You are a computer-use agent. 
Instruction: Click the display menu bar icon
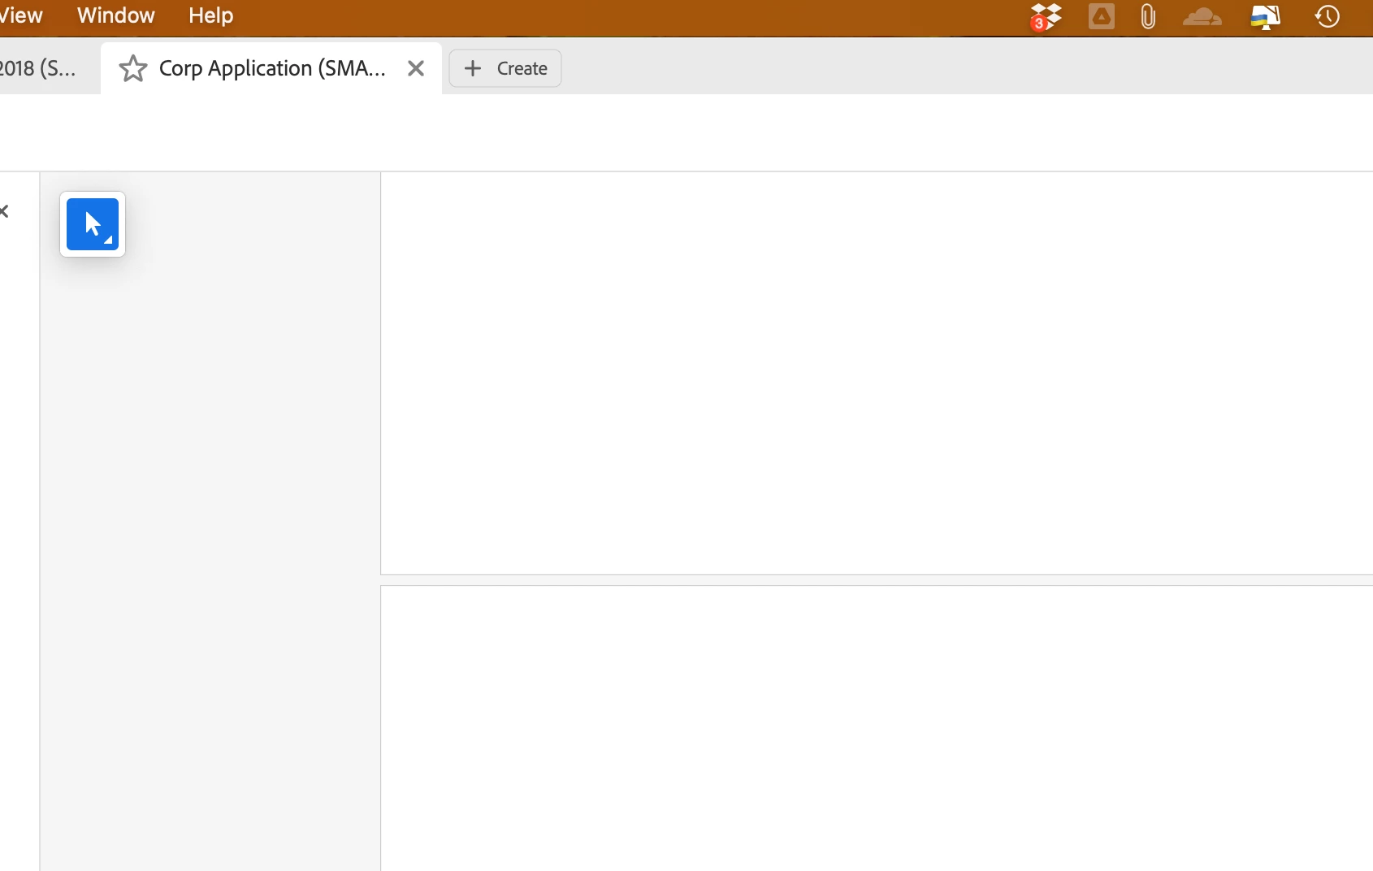tap(1265, 16)
